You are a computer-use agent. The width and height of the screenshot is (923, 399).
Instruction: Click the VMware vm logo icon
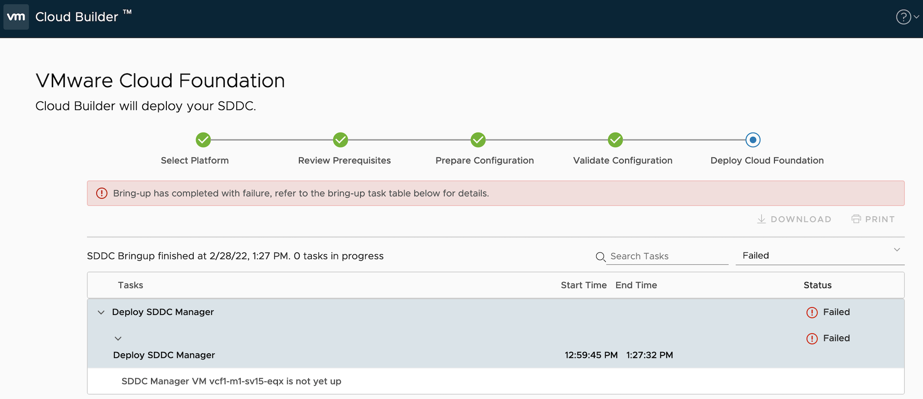coord(16,17)
